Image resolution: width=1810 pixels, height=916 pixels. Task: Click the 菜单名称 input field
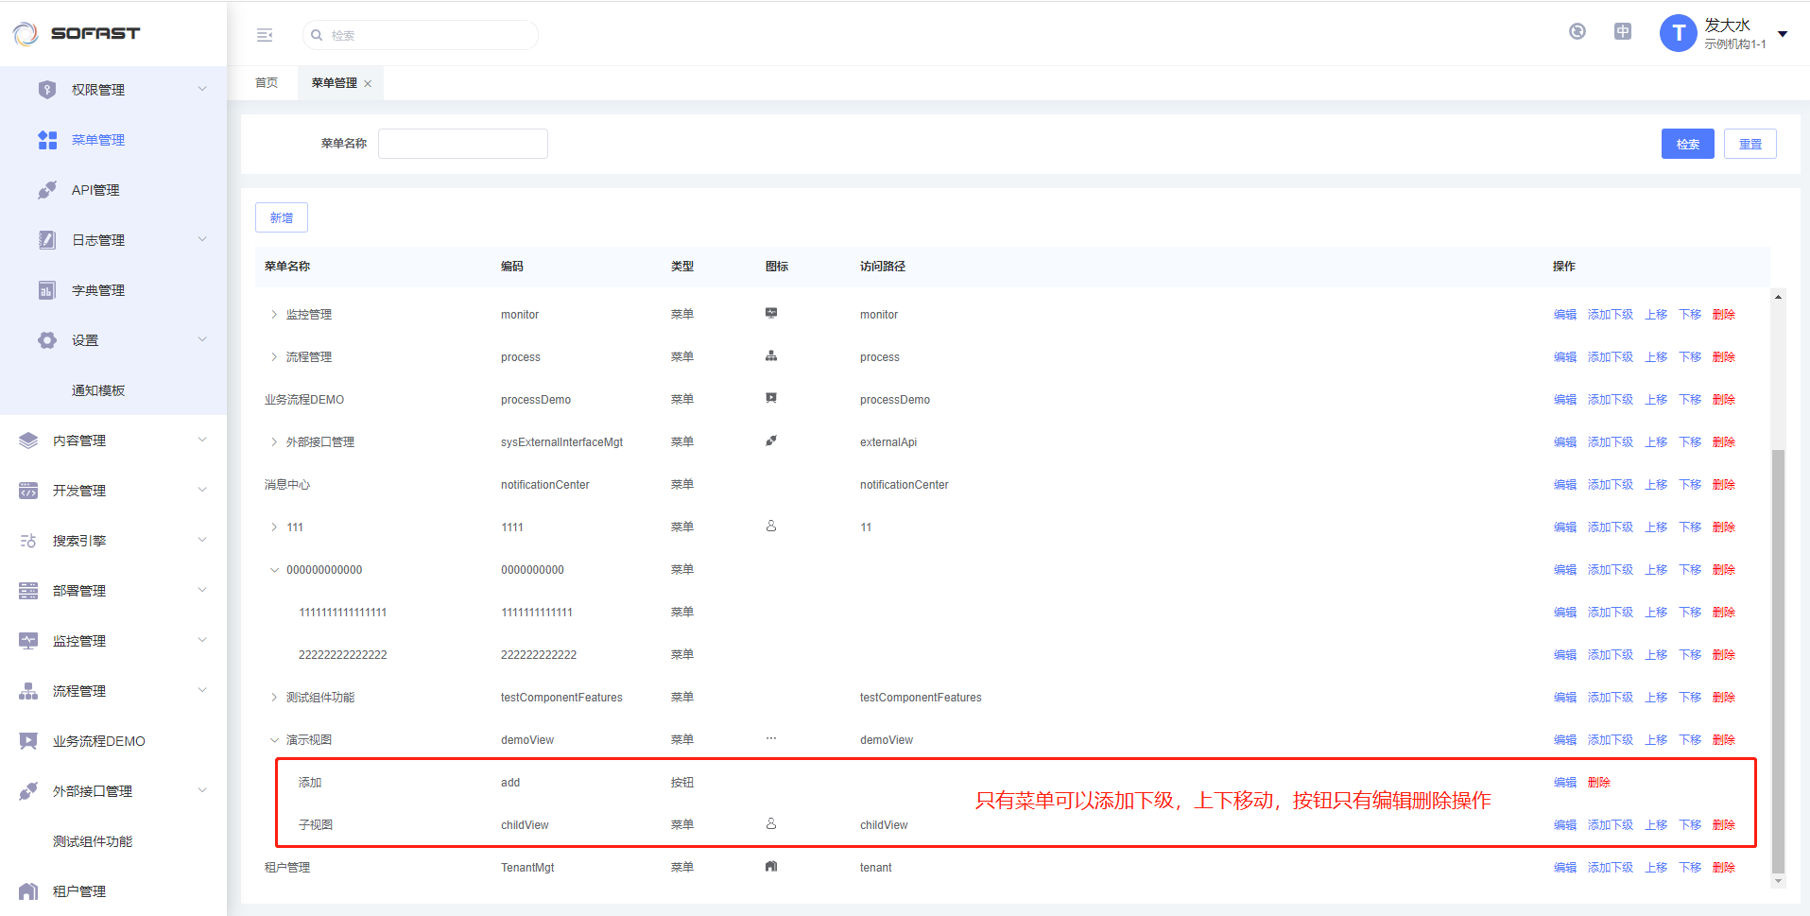(x=462, y=144)
